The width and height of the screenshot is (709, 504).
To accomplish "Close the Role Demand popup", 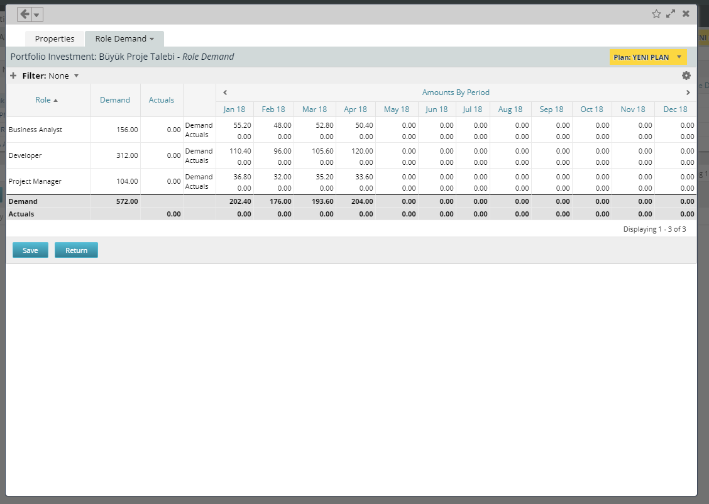I will [686, 14].
